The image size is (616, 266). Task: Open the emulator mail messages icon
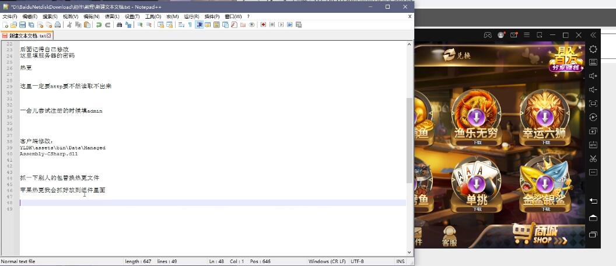(513, 35)
